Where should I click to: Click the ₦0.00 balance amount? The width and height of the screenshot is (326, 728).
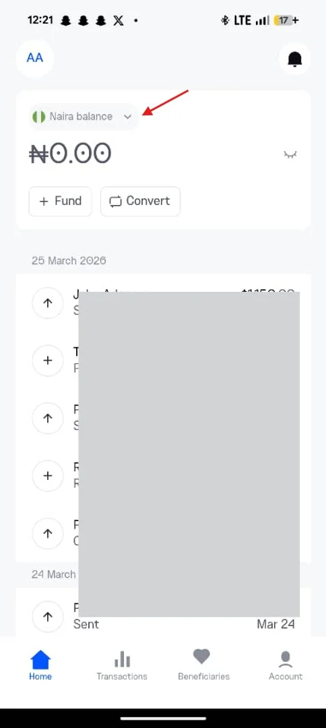(x=71, y=154)
